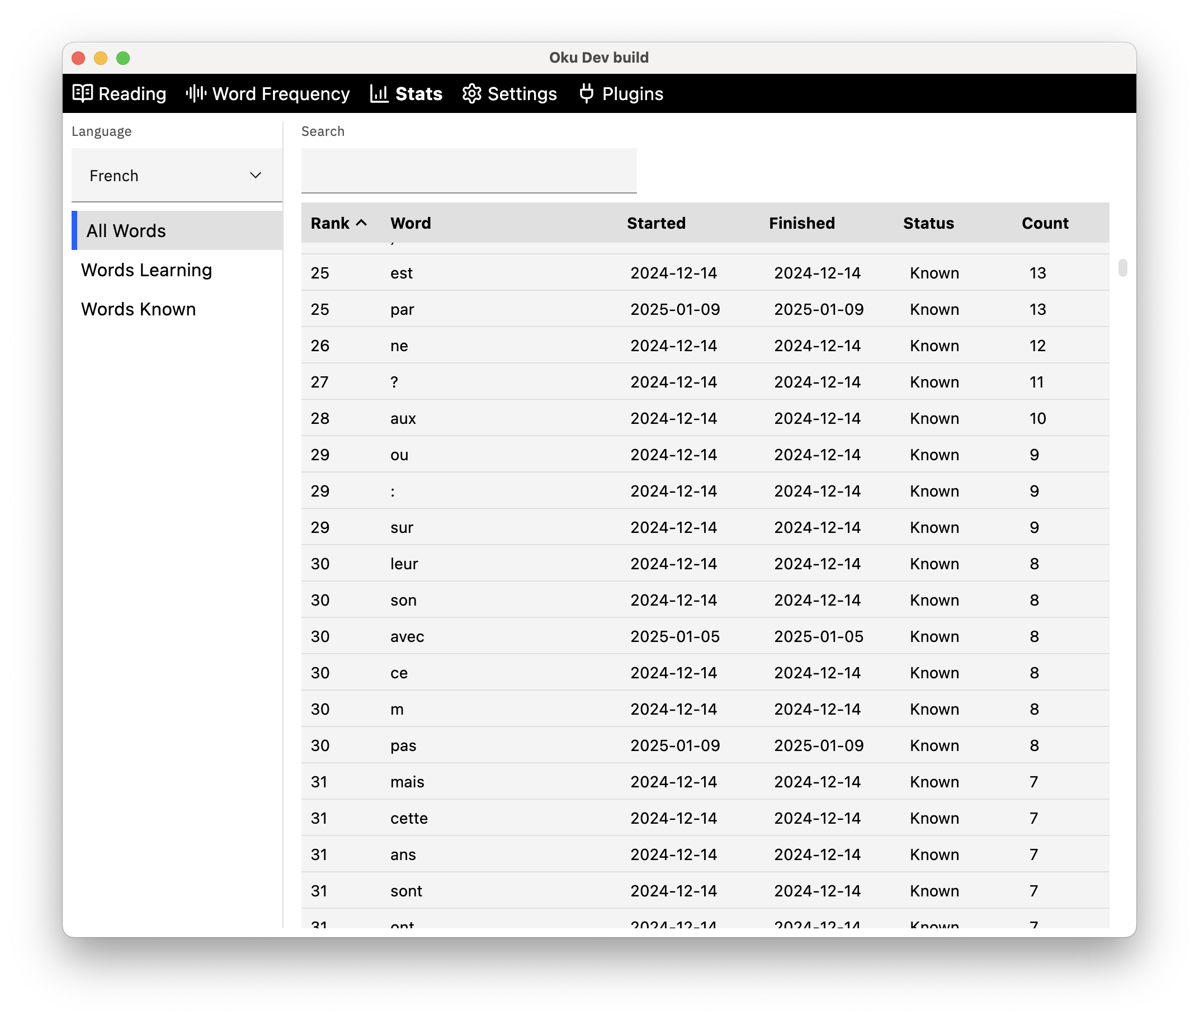Click the word 'ne' cell
This screenshot has height=1020, width=1199.
click(x=399, y=346)
